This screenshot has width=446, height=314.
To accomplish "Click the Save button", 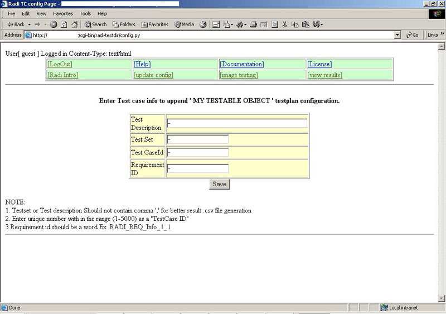I will (219, 184).
